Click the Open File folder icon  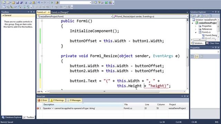[x=13, y=2]
